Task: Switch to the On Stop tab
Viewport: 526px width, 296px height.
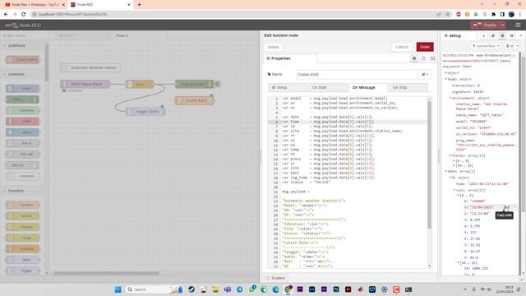Action: (408, 87)
